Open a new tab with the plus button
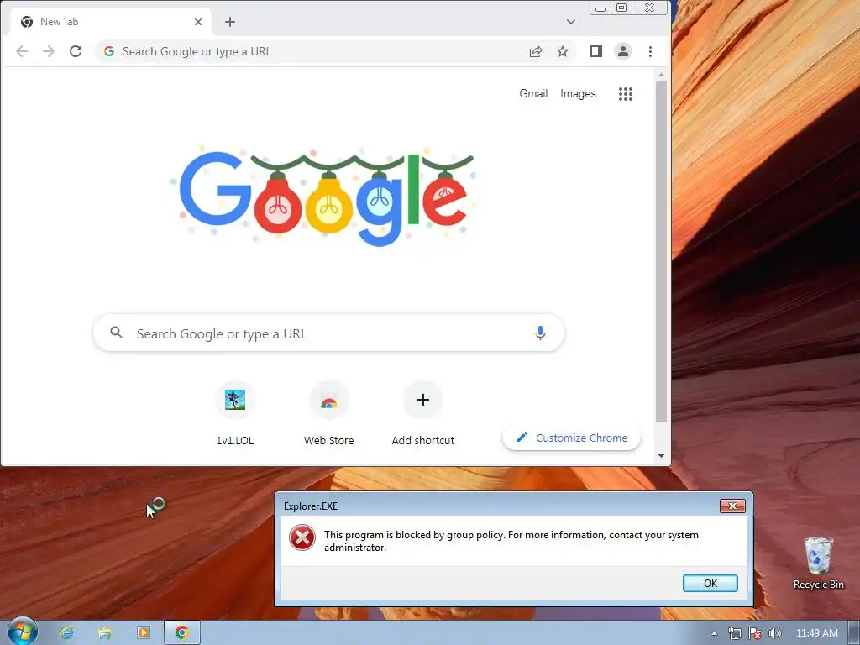The image size is (860, 645). pos(230,22)
